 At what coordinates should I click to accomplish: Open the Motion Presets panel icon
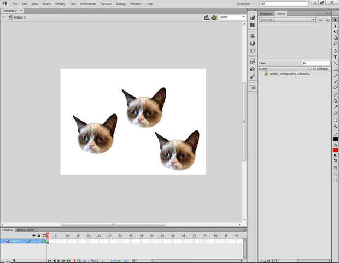pyautogui.click(x=252, y=76)
